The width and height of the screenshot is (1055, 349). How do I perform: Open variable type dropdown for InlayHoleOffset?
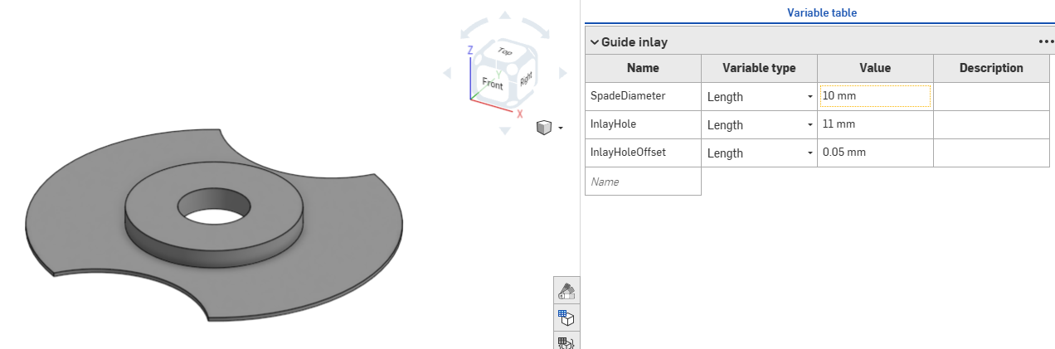tap(759, 153)
